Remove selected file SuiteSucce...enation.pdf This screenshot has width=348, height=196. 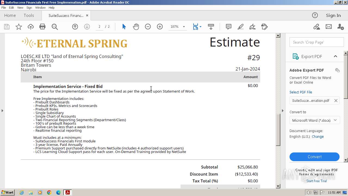pos(336,100)
